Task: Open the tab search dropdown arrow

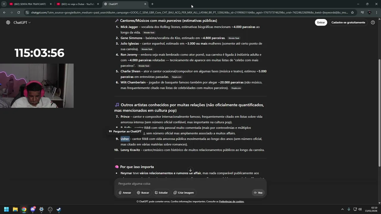Action: (4, 4)
